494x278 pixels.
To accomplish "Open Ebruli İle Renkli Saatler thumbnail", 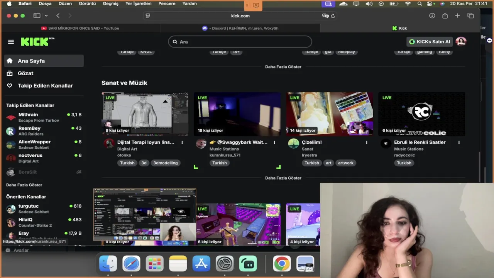I will click(421, 114).
